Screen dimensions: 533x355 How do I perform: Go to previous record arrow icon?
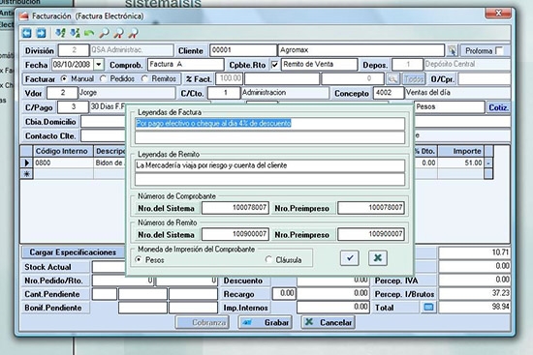27,33
